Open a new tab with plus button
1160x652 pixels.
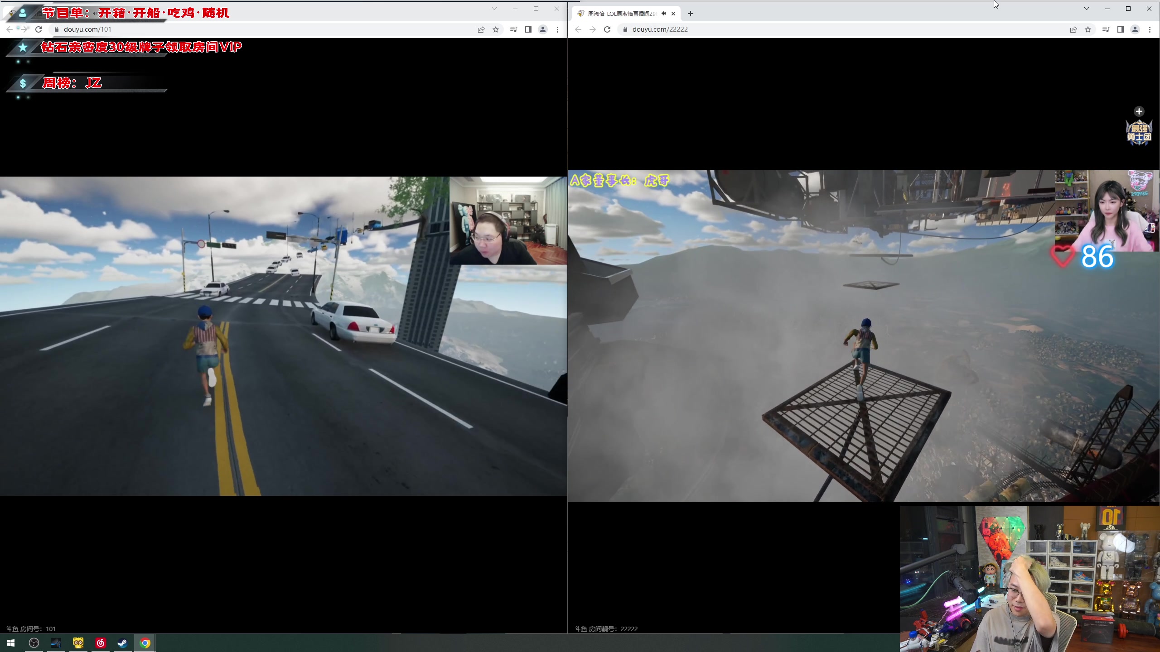point(690,14)
